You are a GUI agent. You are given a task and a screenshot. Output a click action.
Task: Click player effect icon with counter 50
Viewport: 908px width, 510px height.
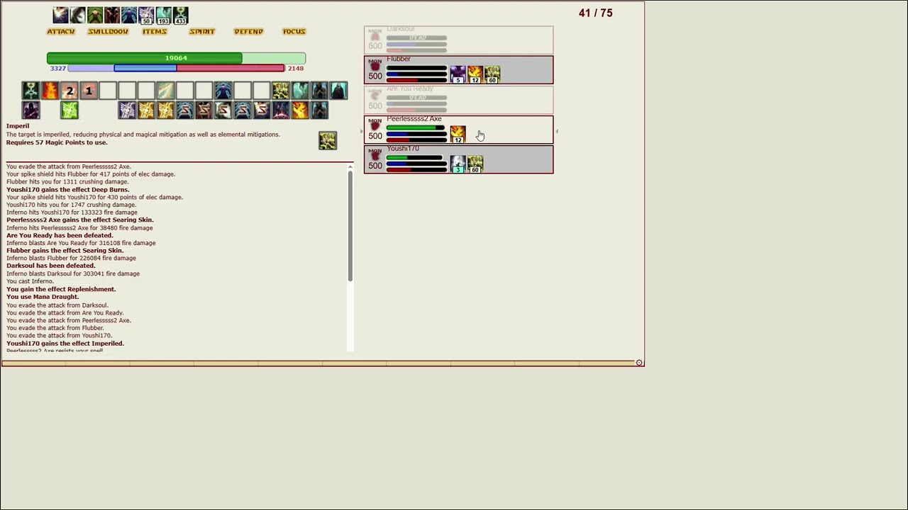[x=145, y=15]
